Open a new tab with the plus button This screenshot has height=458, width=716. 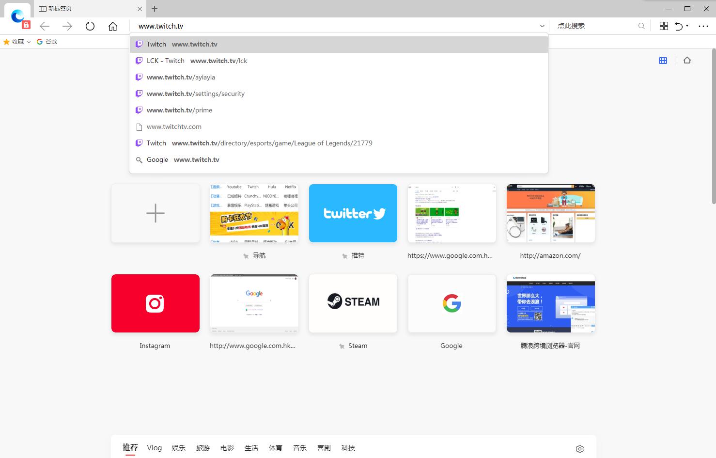coord(155,9)
